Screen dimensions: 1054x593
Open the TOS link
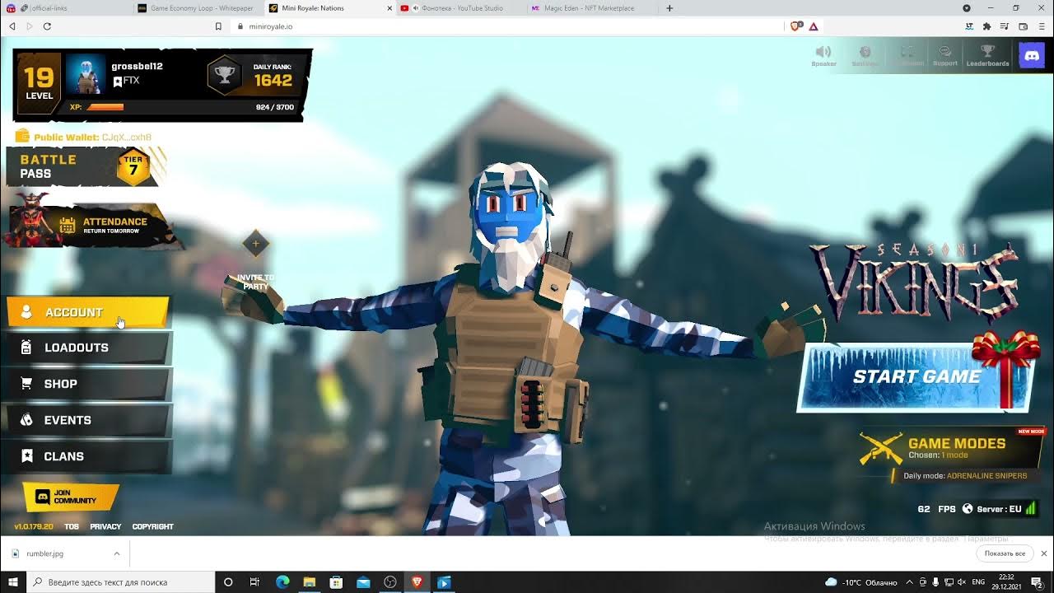pos(72,526)
